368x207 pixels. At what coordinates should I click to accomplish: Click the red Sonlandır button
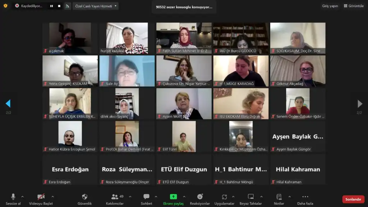click(x=353, y=199)
